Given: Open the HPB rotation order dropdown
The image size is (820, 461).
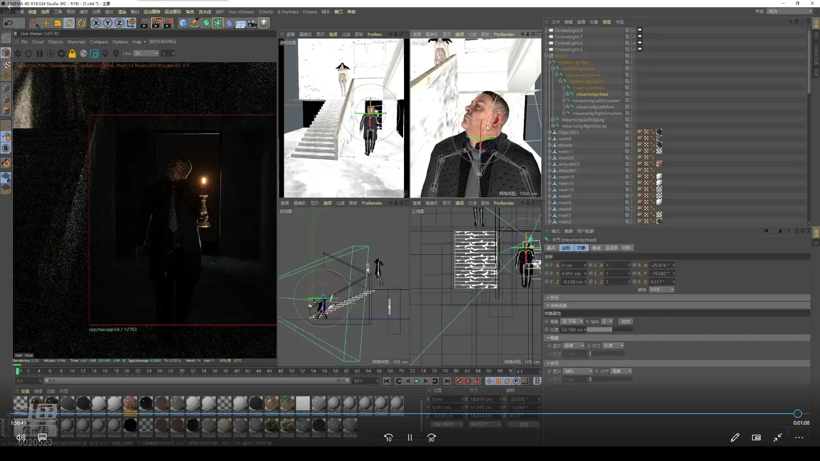Looking at the screenshot, I should coord(661,290).
